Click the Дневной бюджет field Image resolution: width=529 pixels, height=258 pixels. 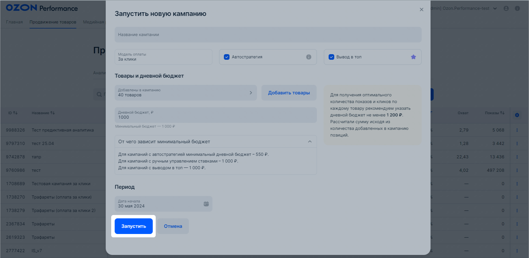click(216, 115)
